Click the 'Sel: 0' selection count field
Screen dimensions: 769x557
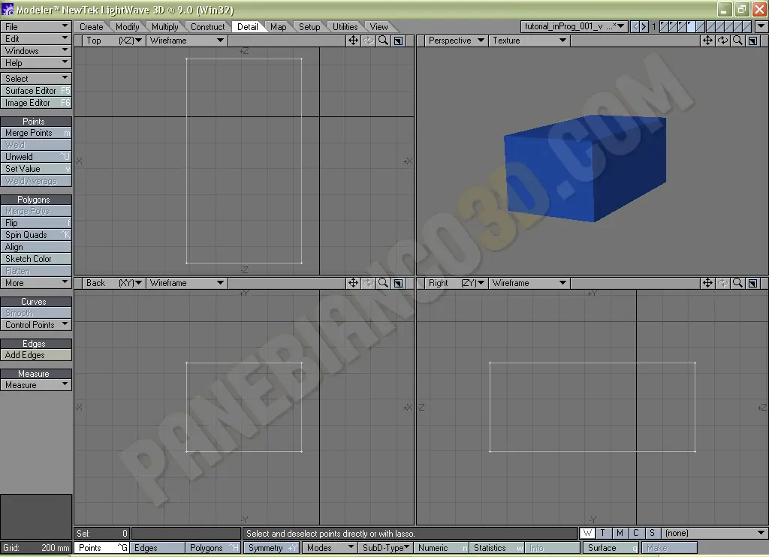click(x=102, y=533)
